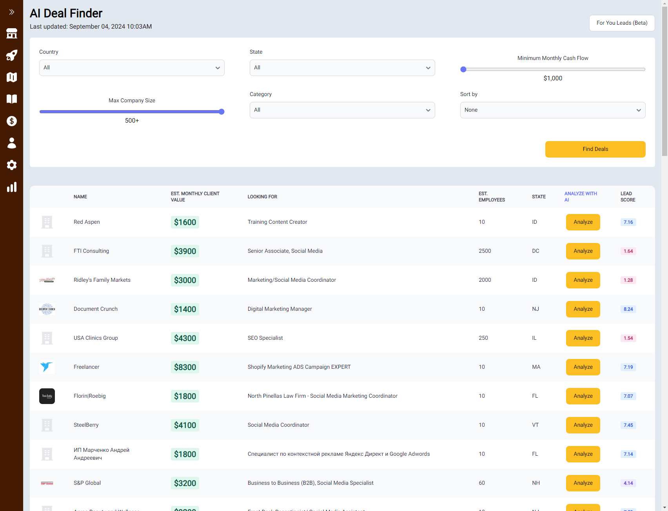Screen dimensions: 668x511
Task: Open the Category dropdown
Action: click(x=342, y=110)
